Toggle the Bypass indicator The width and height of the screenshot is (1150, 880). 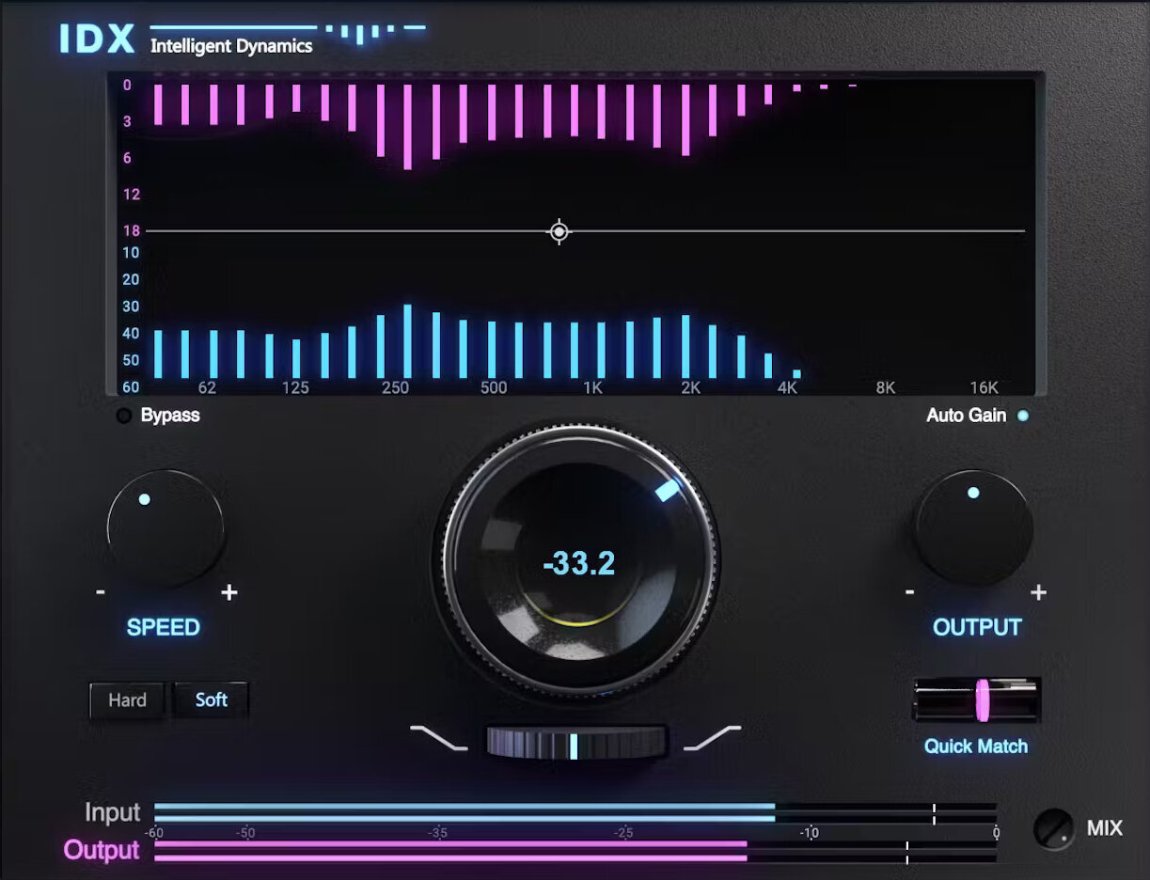124,416
